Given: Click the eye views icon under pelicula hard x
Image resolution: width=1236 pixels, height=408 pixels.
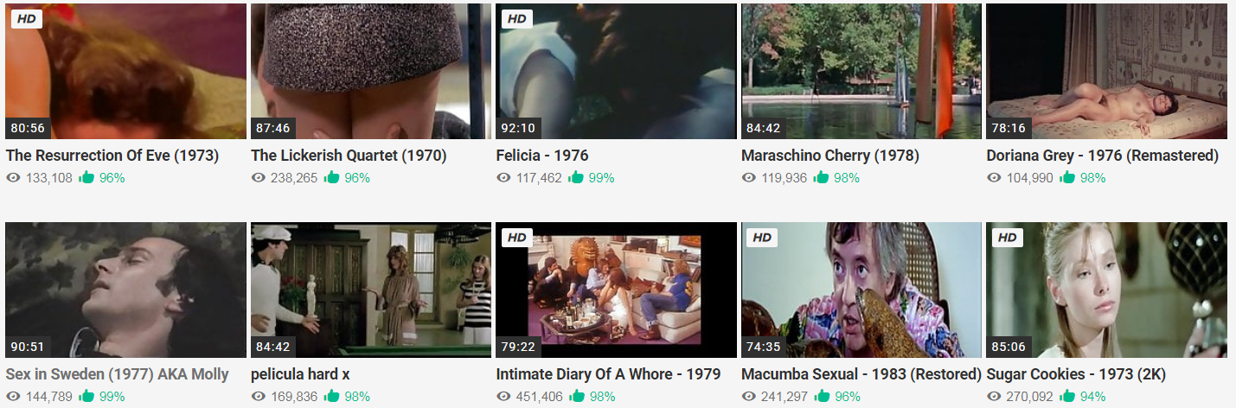Looking at the screenshot, I should coord(259,397).
